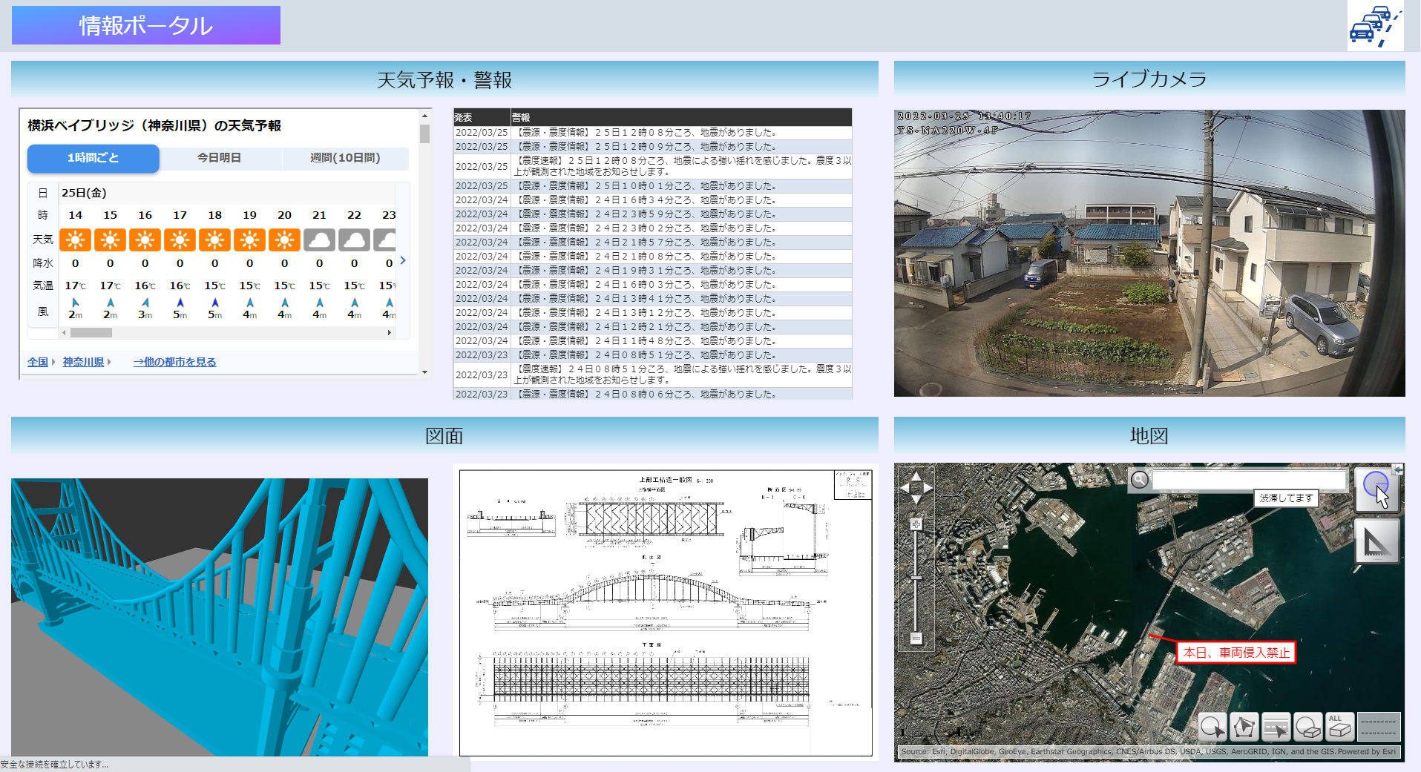1421x772 pixels.
Task: Select the 24日21時57分ころ earthquake info row
Action: tap(653, 243)
